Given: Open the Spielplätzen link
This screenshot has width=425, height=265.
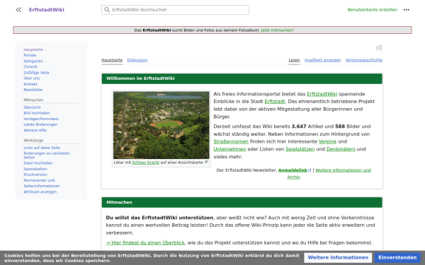Looking at the screenshot, I should click(x=300, y=149).
